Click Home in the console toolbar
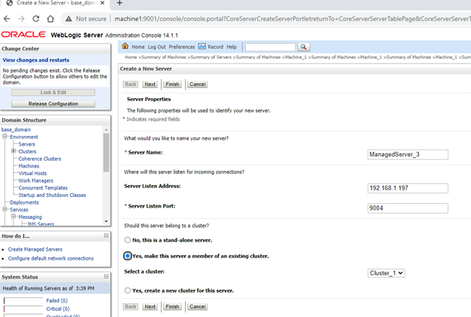This screenshot has width=471, height=317. (x=138, y=47)
